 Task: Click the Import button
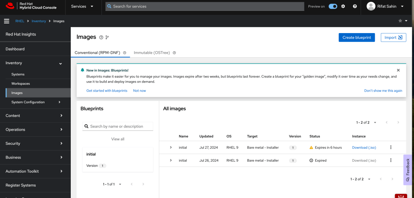[x=393, y=38]
